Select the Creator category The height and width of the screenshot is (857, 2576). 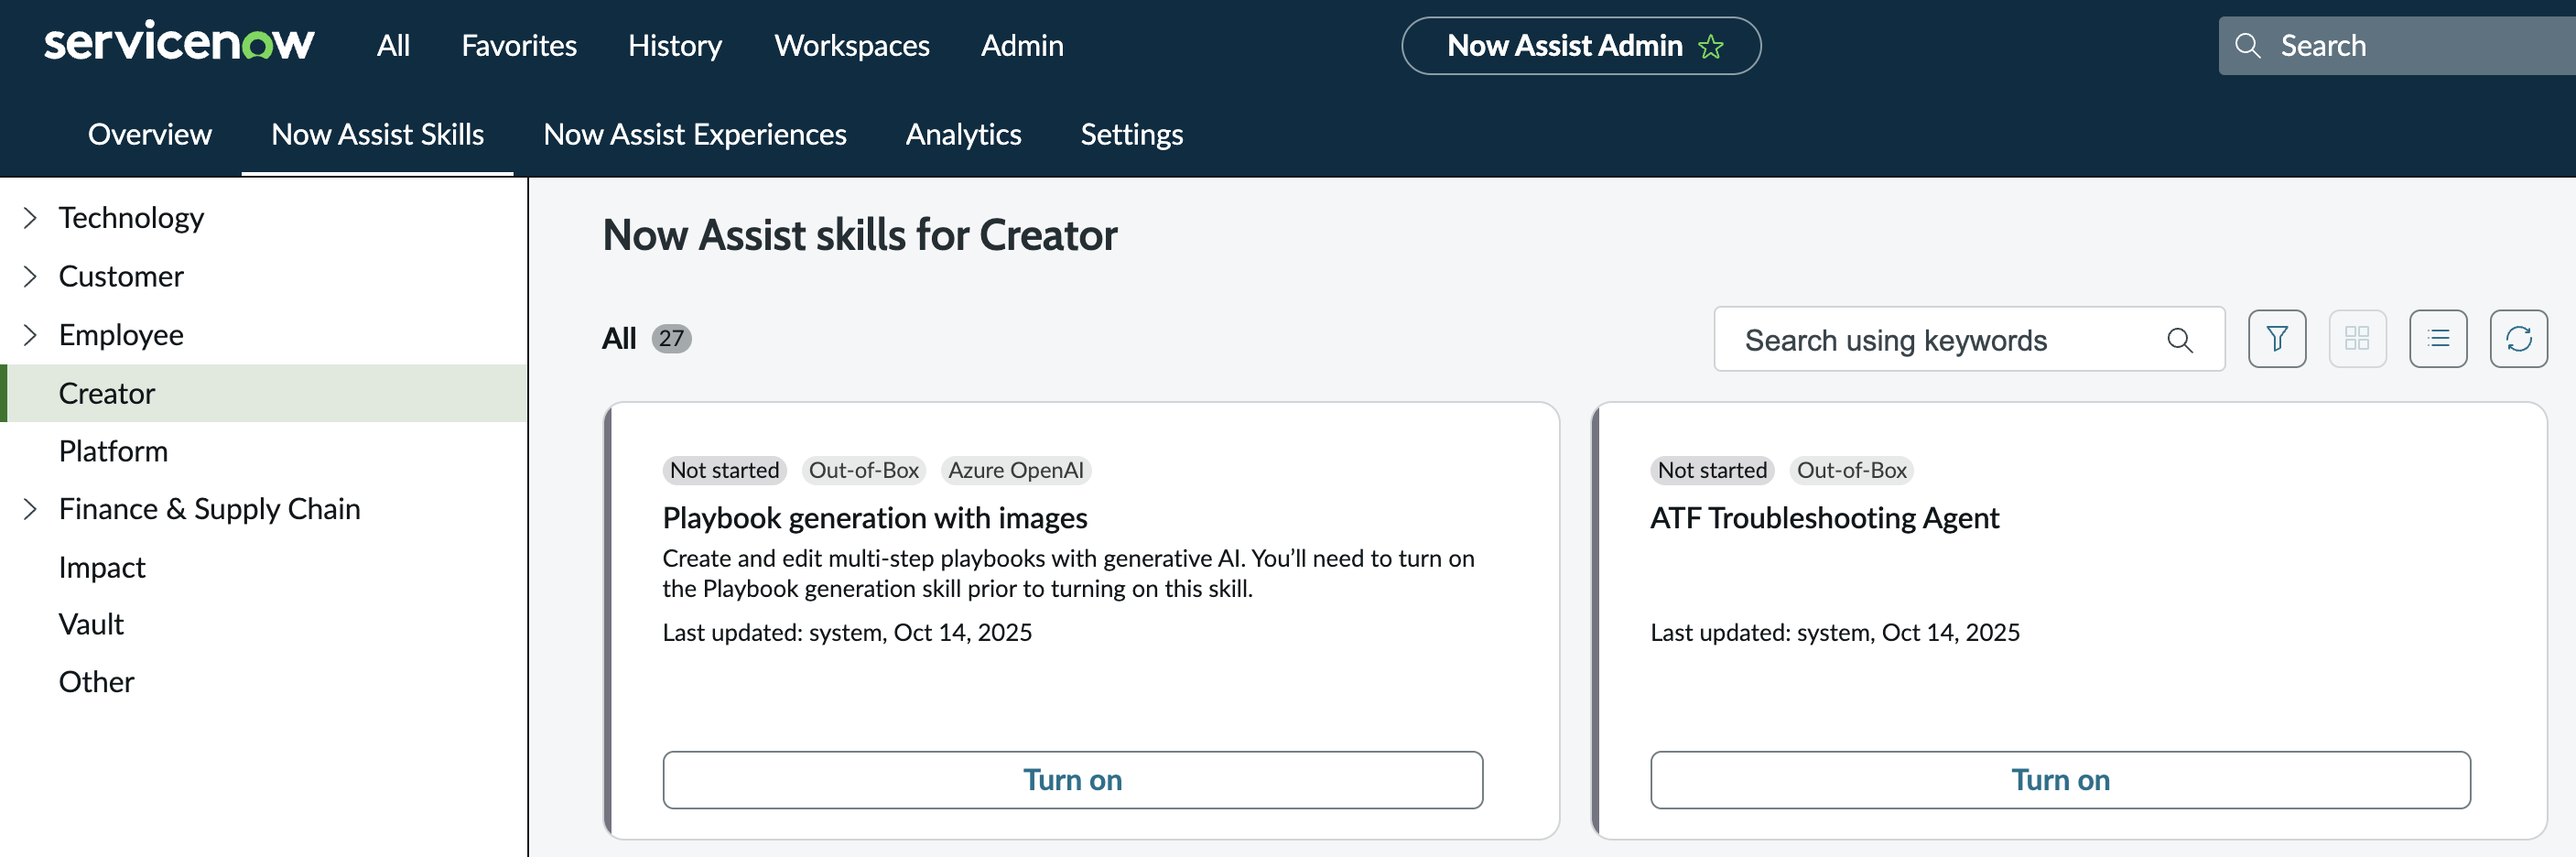(x=264, y=393)
